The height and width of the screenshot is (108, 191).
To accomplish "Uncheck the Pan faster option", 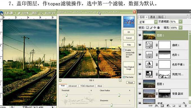I will pyautogui.click(x=124, y=77).
